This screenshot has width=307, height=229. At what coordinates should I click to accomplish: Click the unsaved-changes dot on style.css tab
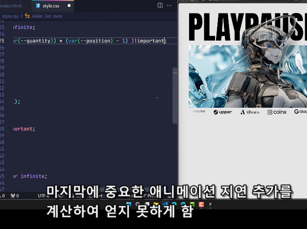click(x=69, y=6)
